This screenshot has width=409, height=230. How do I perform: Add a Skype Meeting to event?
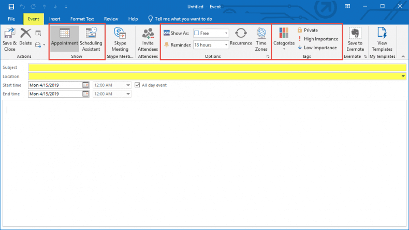120,39
